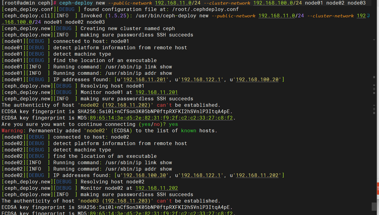Click '--public-network' option in the prompt command
This screenshot has width=379, height=215.
click(129, 3)
